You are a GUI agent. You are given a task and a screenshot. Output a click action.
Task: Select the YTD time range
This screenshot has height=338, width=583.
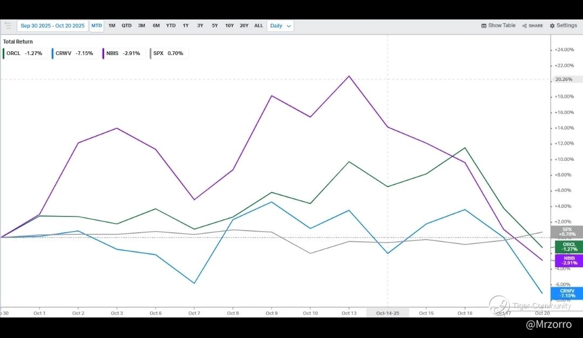[x=171, y=26]
